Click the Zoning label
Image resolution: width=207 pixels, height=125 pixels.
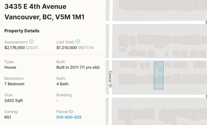coord(11,112)
